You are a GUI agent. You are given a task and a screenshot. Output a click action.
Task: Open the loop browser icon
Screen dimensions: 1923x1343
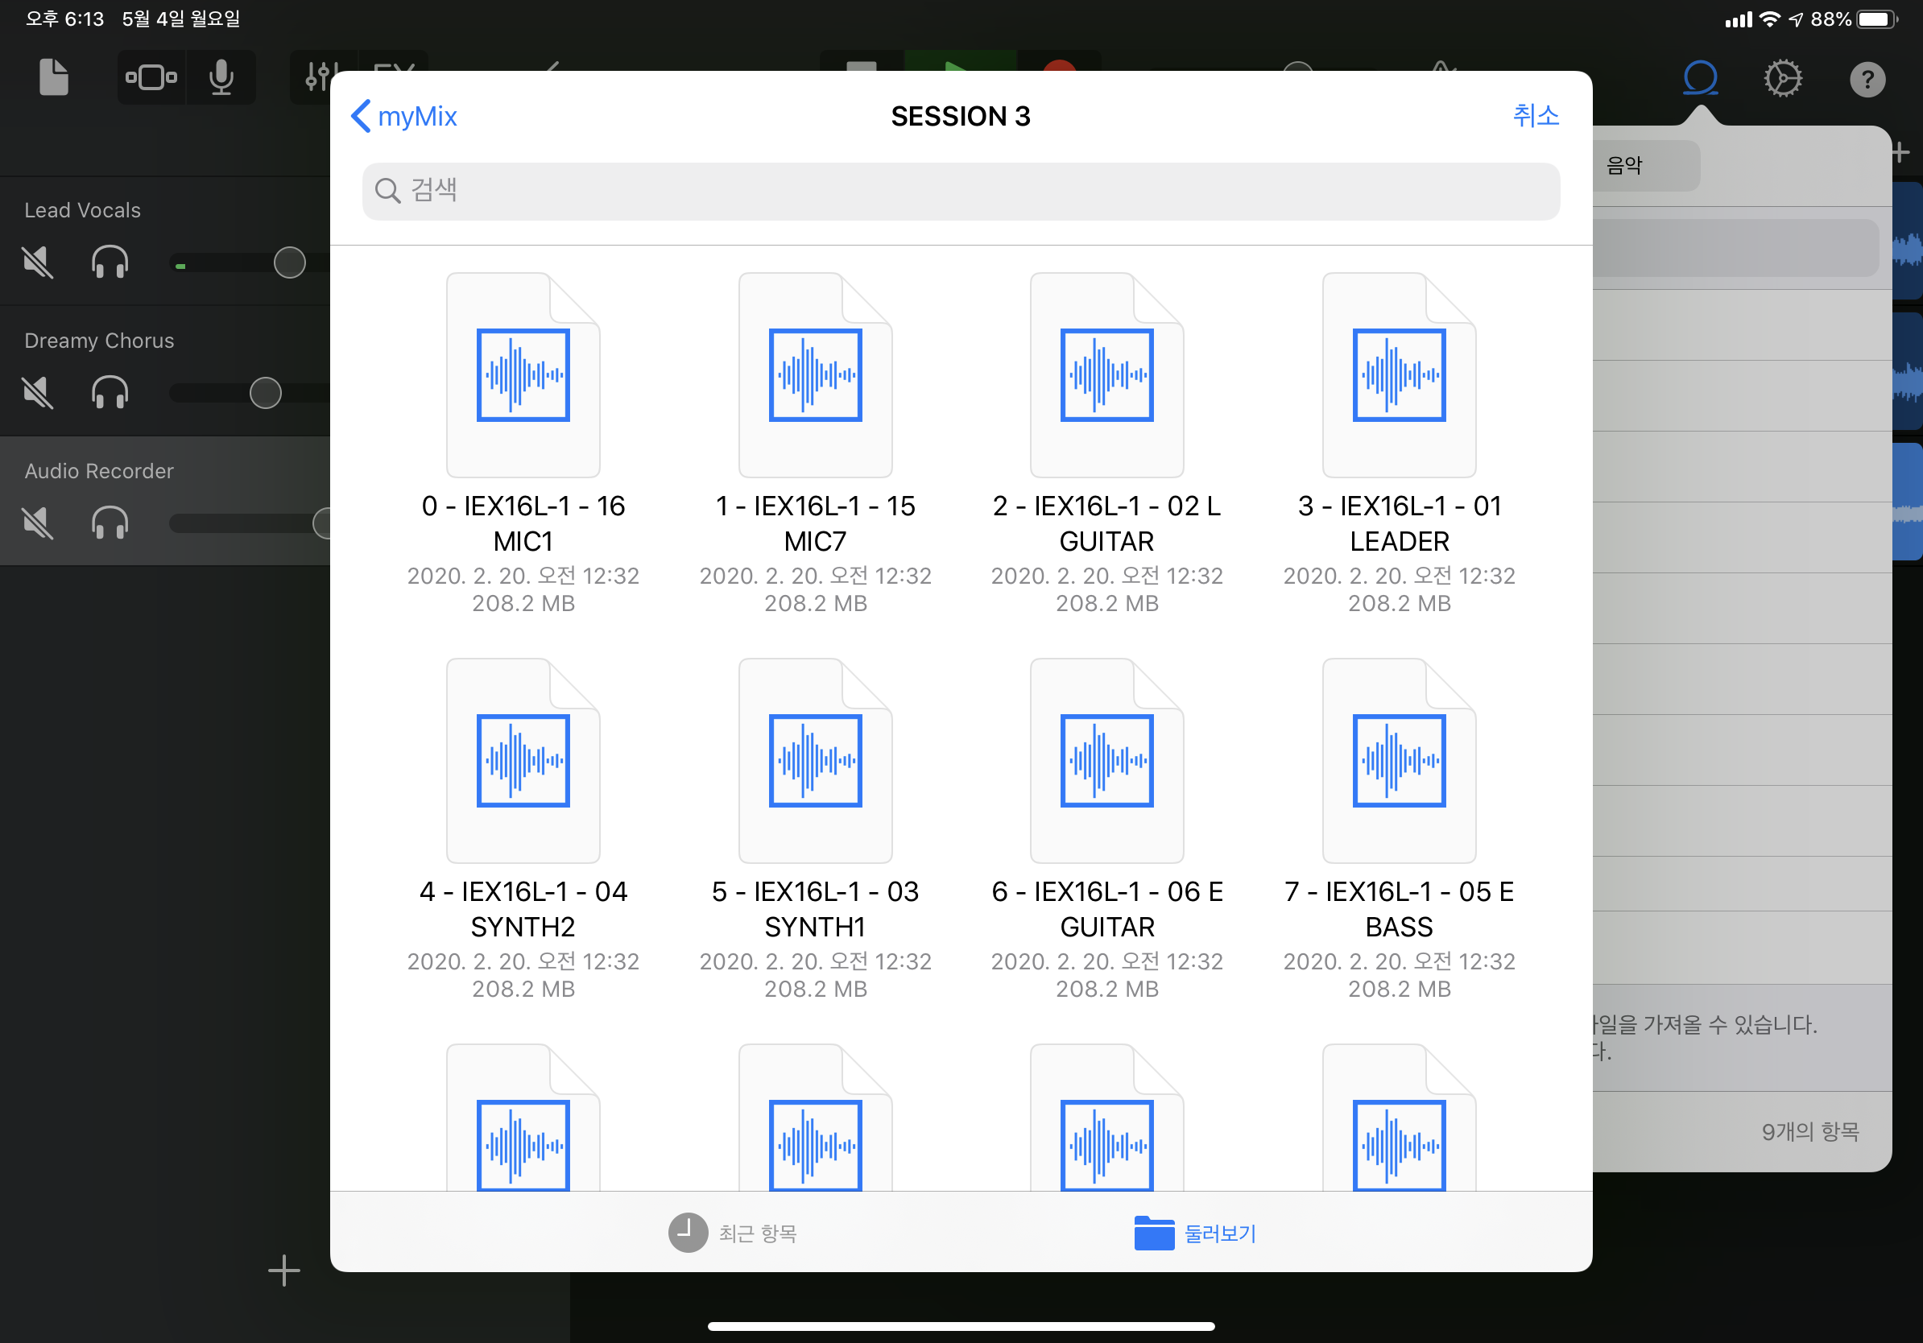(1700, 79)
